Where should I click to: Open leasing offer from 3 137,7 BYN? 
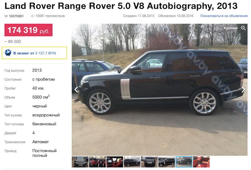tap(35, 53)
